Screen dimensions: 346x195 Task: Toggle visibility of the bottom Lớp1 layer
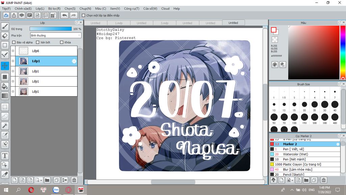tap(13, 91)
